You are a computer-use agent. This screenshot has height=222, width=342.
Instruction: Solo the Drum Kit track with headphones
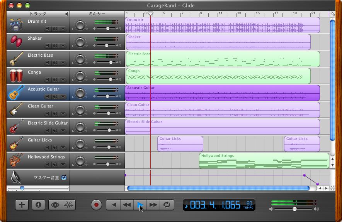[x=55, y=29]
